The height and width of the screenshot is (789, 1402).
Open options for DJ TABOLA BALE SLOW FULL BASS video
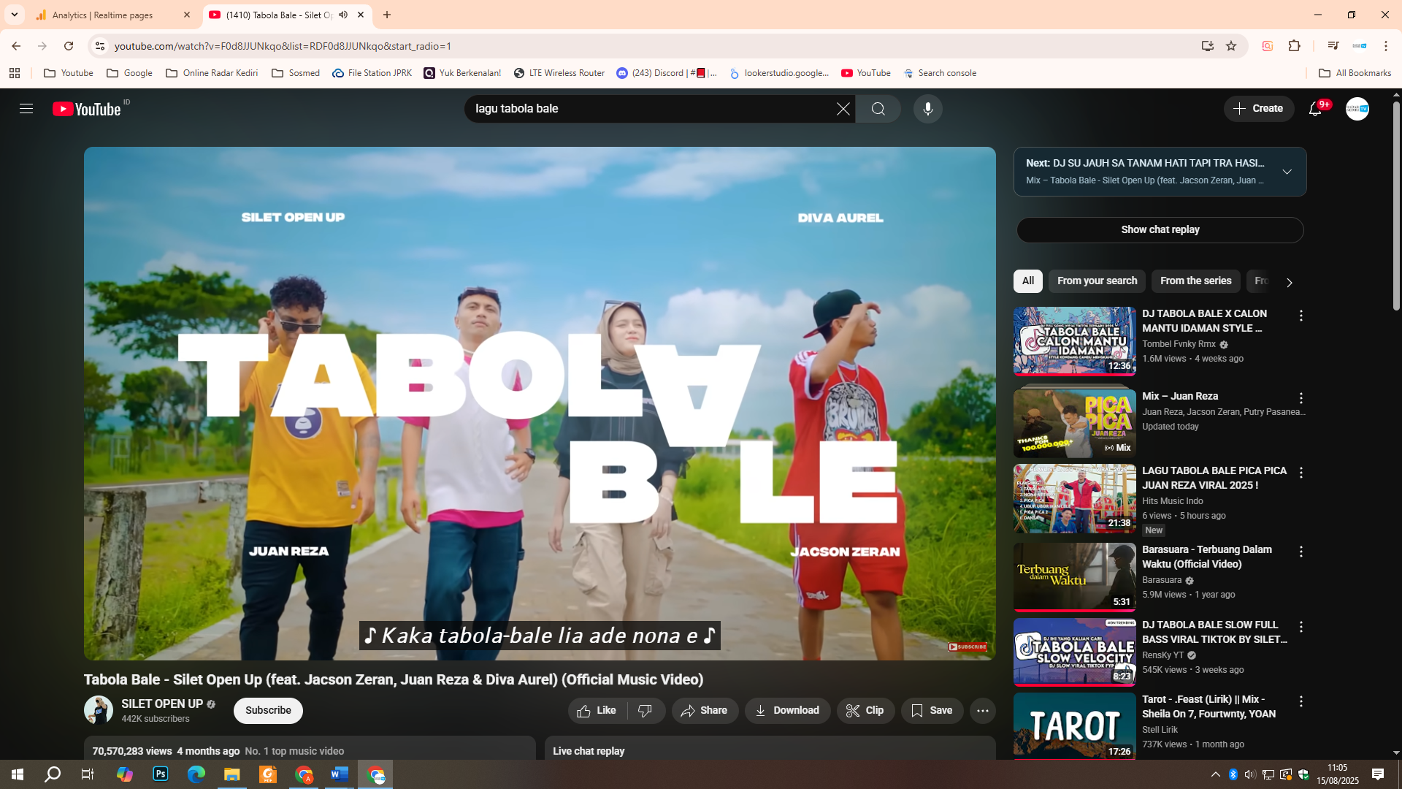(x=1301, y=627)
